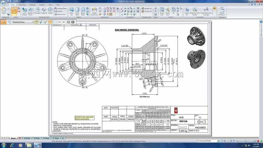Click the command bar select arrow icon
Image resolution: width=263 pixels, height=148 pixels.
(3, 22)
